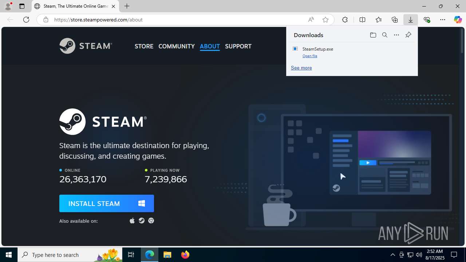
Task: Click the browser Downloads toolbar button
Action: tap(410, 20)
